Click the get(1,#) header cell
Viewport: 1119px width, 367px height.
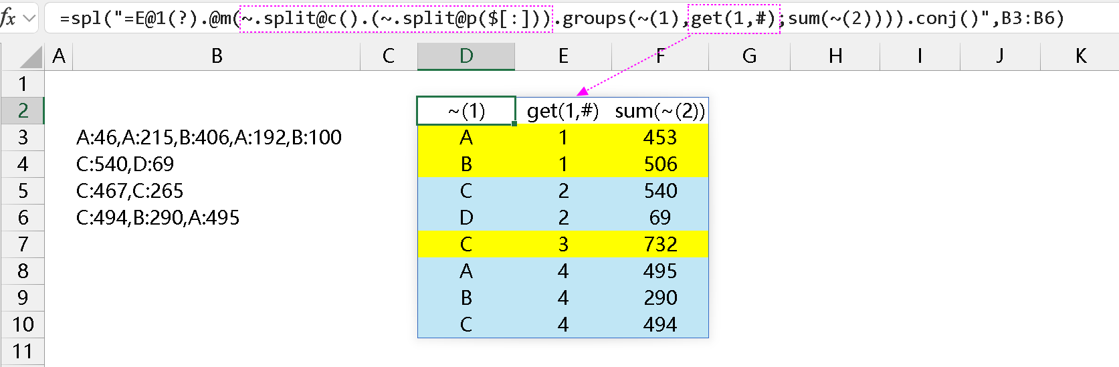click(x=563, y=110)
